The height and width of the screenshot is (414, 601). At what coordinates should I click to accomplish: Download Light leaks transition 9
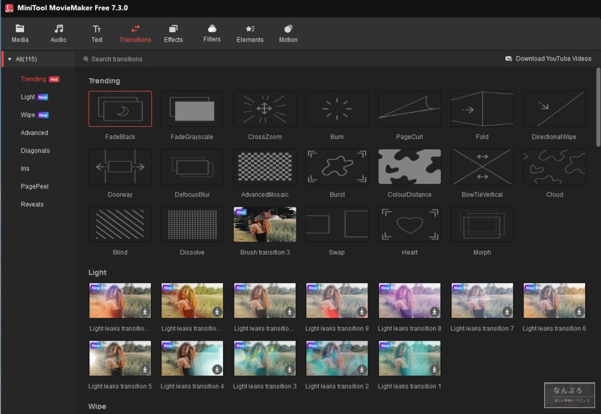[362, 311]
